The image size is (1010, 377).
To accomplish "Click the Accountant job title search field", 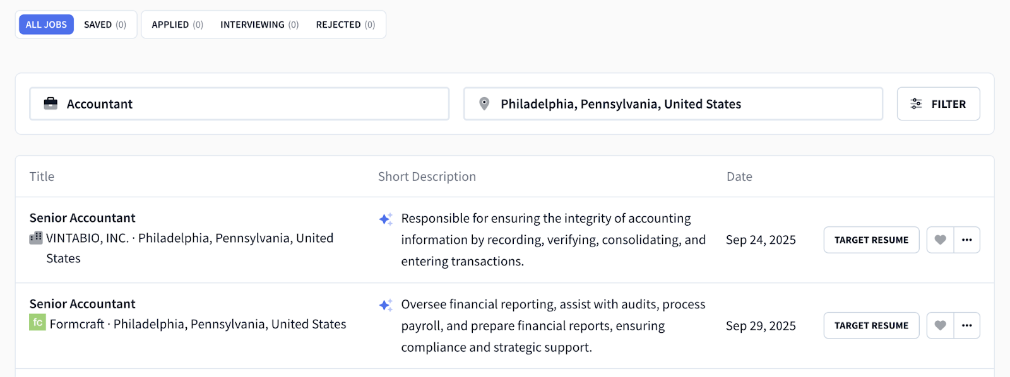I will (x=239, y=104).
